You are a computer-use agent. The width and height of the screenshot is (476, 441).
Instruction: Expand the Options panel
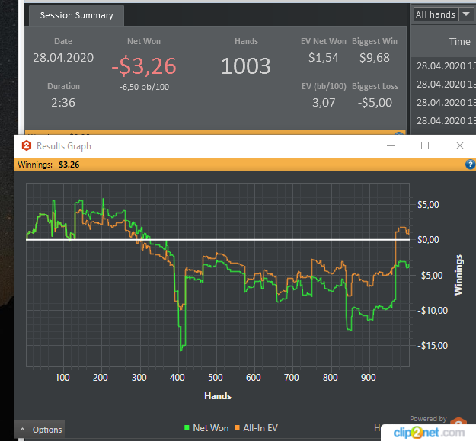tap(40, 430)
